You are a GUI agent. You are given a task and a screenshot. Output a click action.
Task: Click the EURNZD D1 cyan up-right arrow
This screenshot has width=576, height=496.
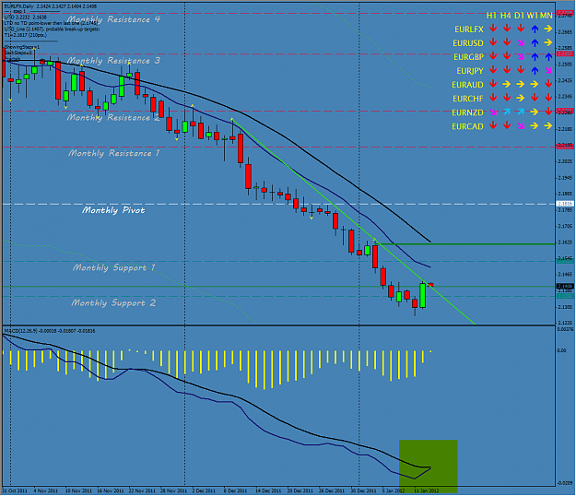pyautogui.click(x=521, y=112)
